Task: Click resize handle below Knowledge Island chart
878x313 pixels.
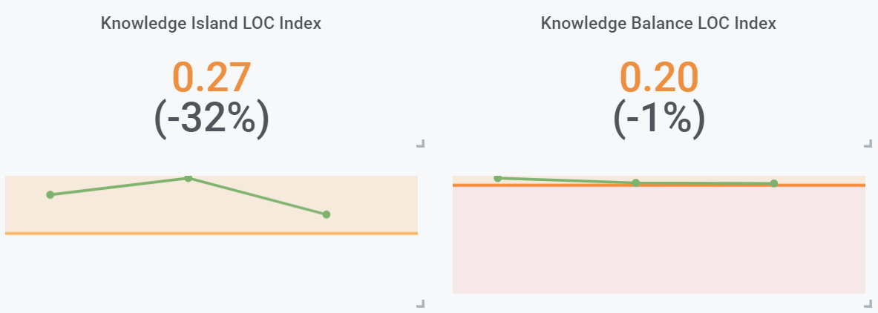Action: click(421, 303)
